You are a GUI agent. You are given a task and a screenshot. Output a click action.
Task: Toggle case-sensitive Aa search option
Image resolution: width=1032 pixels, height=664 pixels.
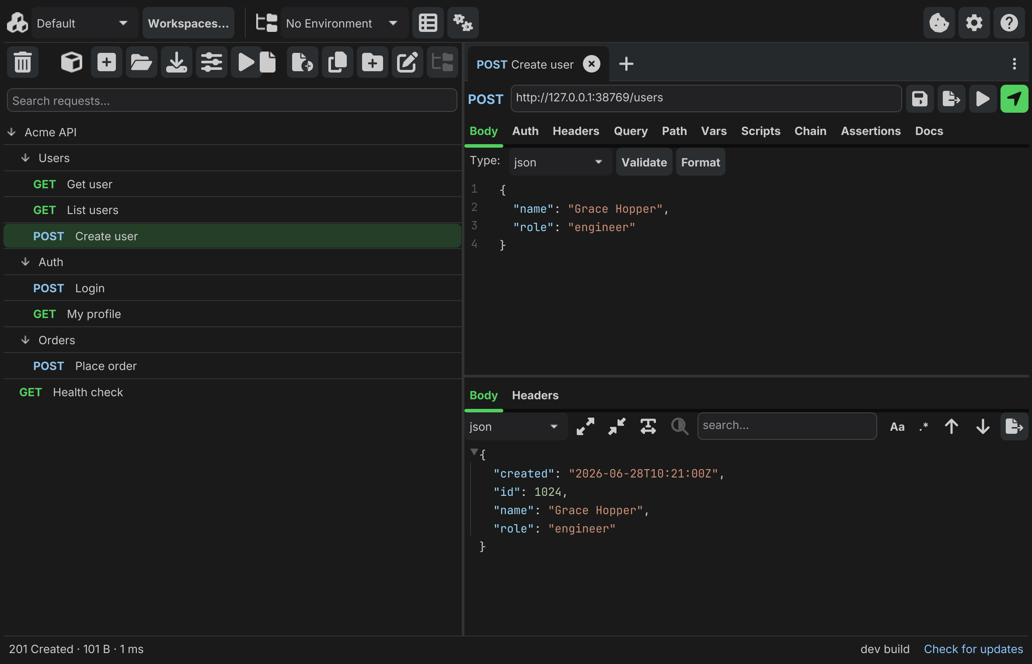[897, 426]
